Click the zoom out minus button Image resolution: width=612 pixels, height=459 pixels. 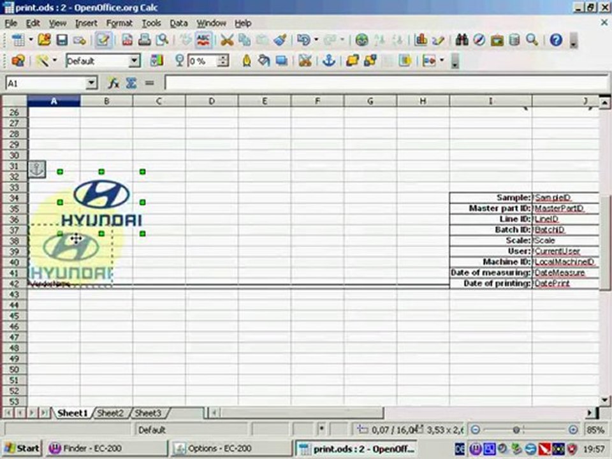[475, 430]
